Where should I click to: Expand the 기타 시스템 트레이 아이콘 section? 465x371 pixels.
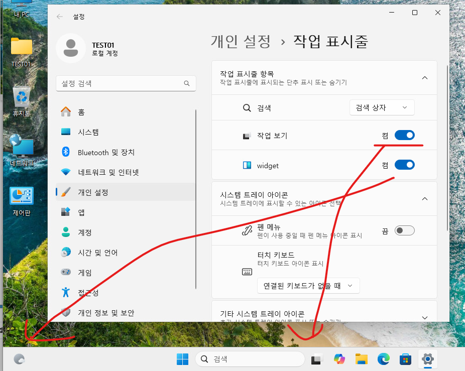tap(425, 317)
